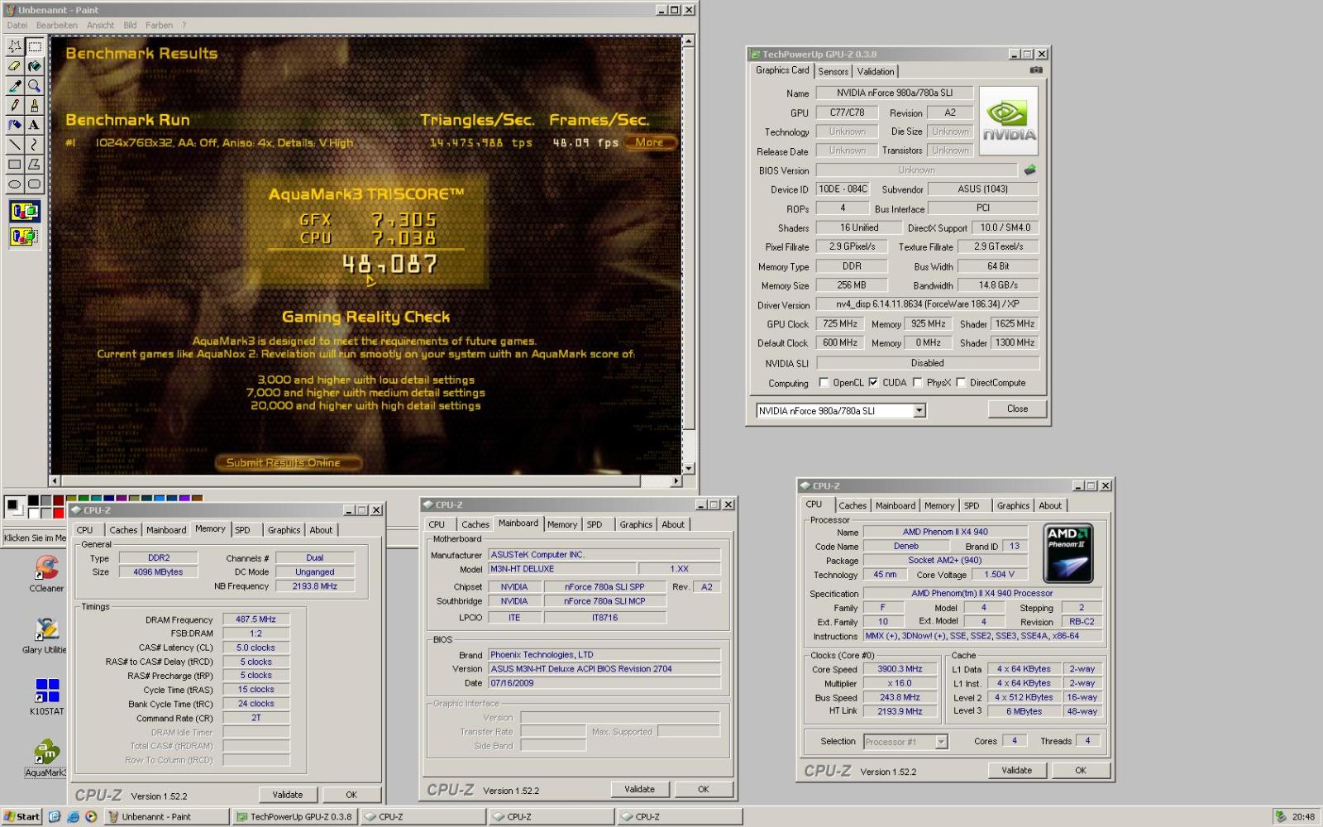Select the white color swatch in Paint palette
1323x827 pixels.
[x=33, y=512]
